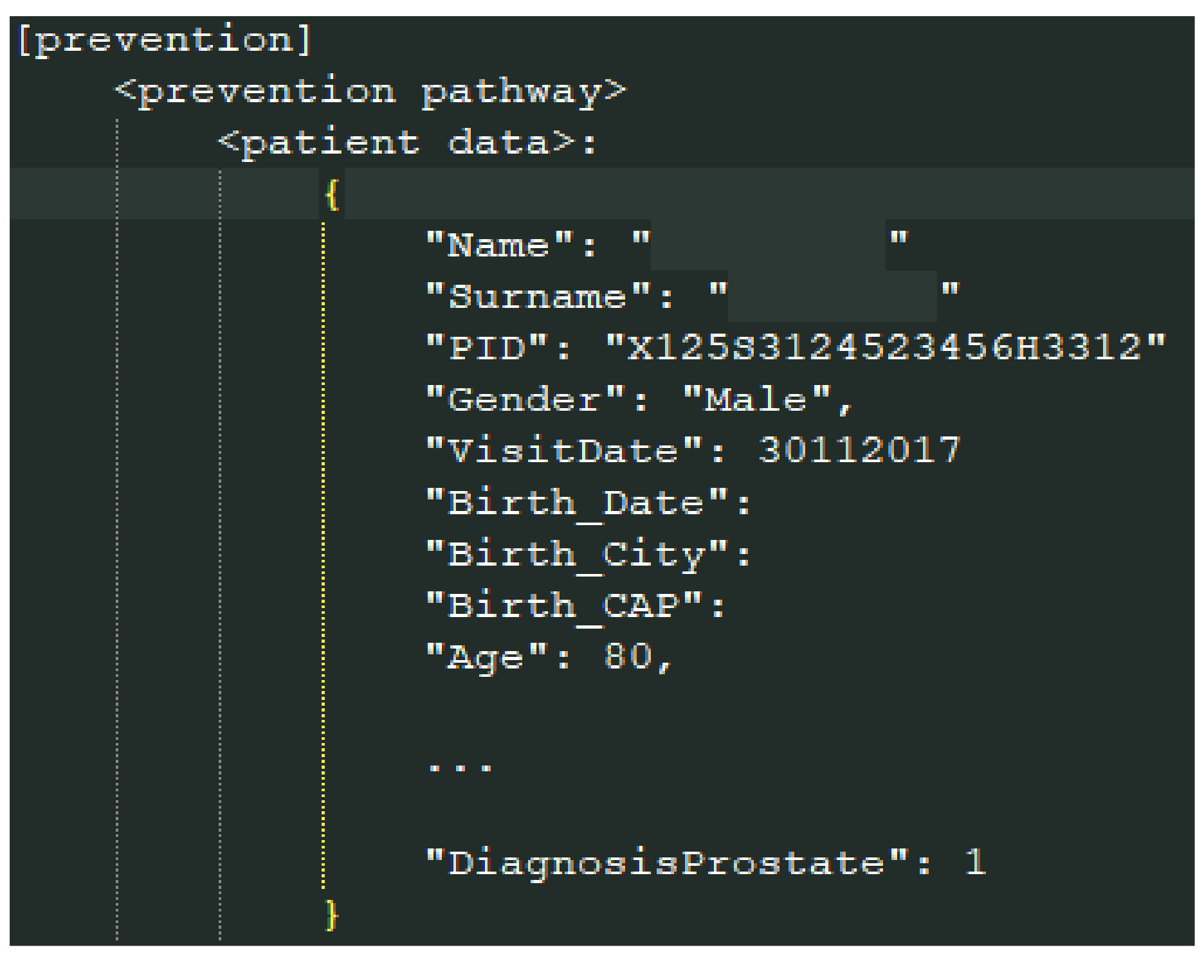Click the "Birth_City" key
The image size is (1204, 959).
pos(577,554)
